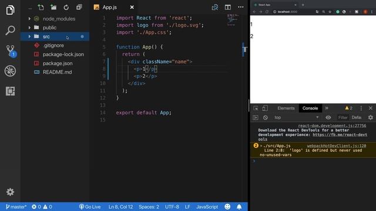Open the Explorer header ellipsis menu

pos(30,8)
